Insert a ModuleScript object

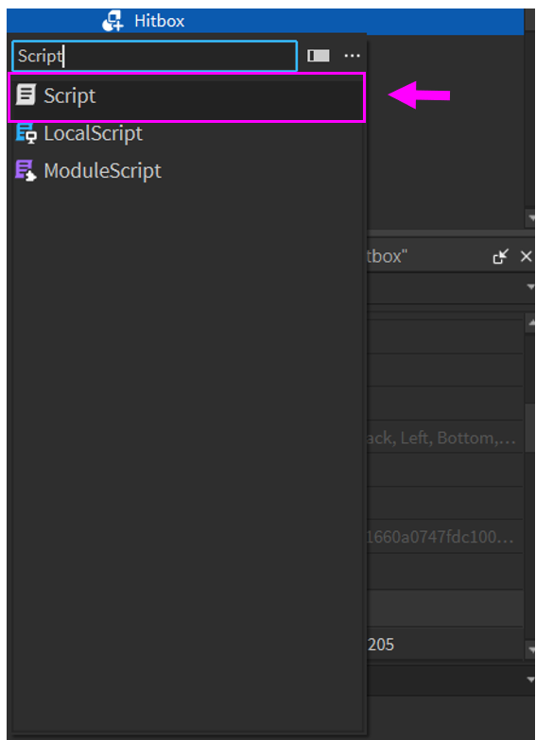(x=187, y=171)
